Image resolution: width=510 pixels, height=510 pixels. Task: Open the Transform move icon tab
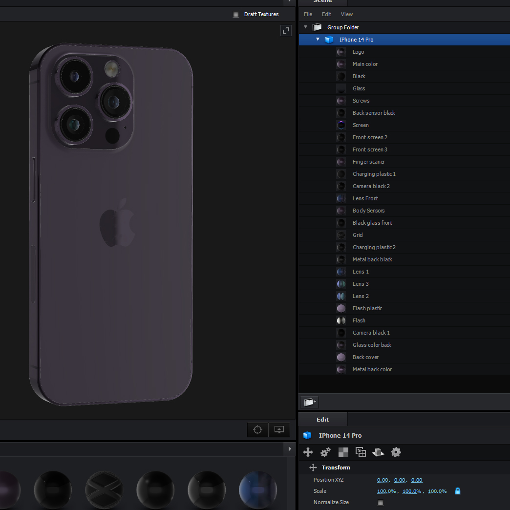[308, 452]
